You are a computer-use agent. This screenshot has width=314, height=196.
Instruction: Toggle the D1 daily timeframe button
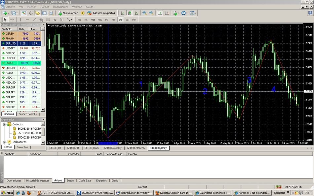pos(120,20)
